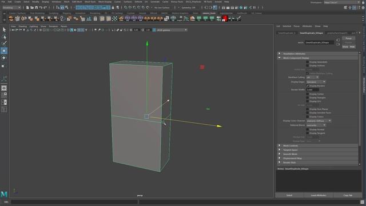Screen dimensions: 366x206
Task: Select the arrow Select tool in toolbox
Action: [x=4, y=30]
